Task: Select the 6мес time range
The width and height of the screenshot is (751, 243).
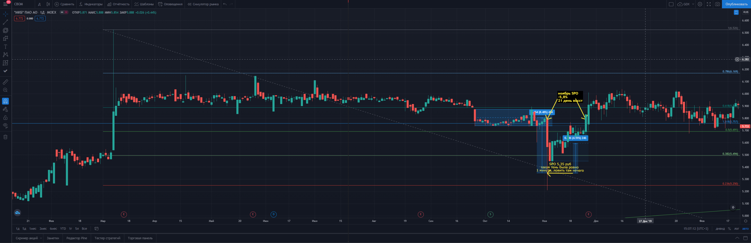Action: tap(53, 228)
